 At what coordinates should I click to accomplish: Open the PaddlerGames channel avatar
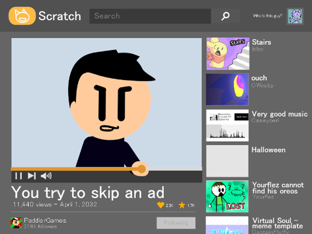tap(16, 223)
